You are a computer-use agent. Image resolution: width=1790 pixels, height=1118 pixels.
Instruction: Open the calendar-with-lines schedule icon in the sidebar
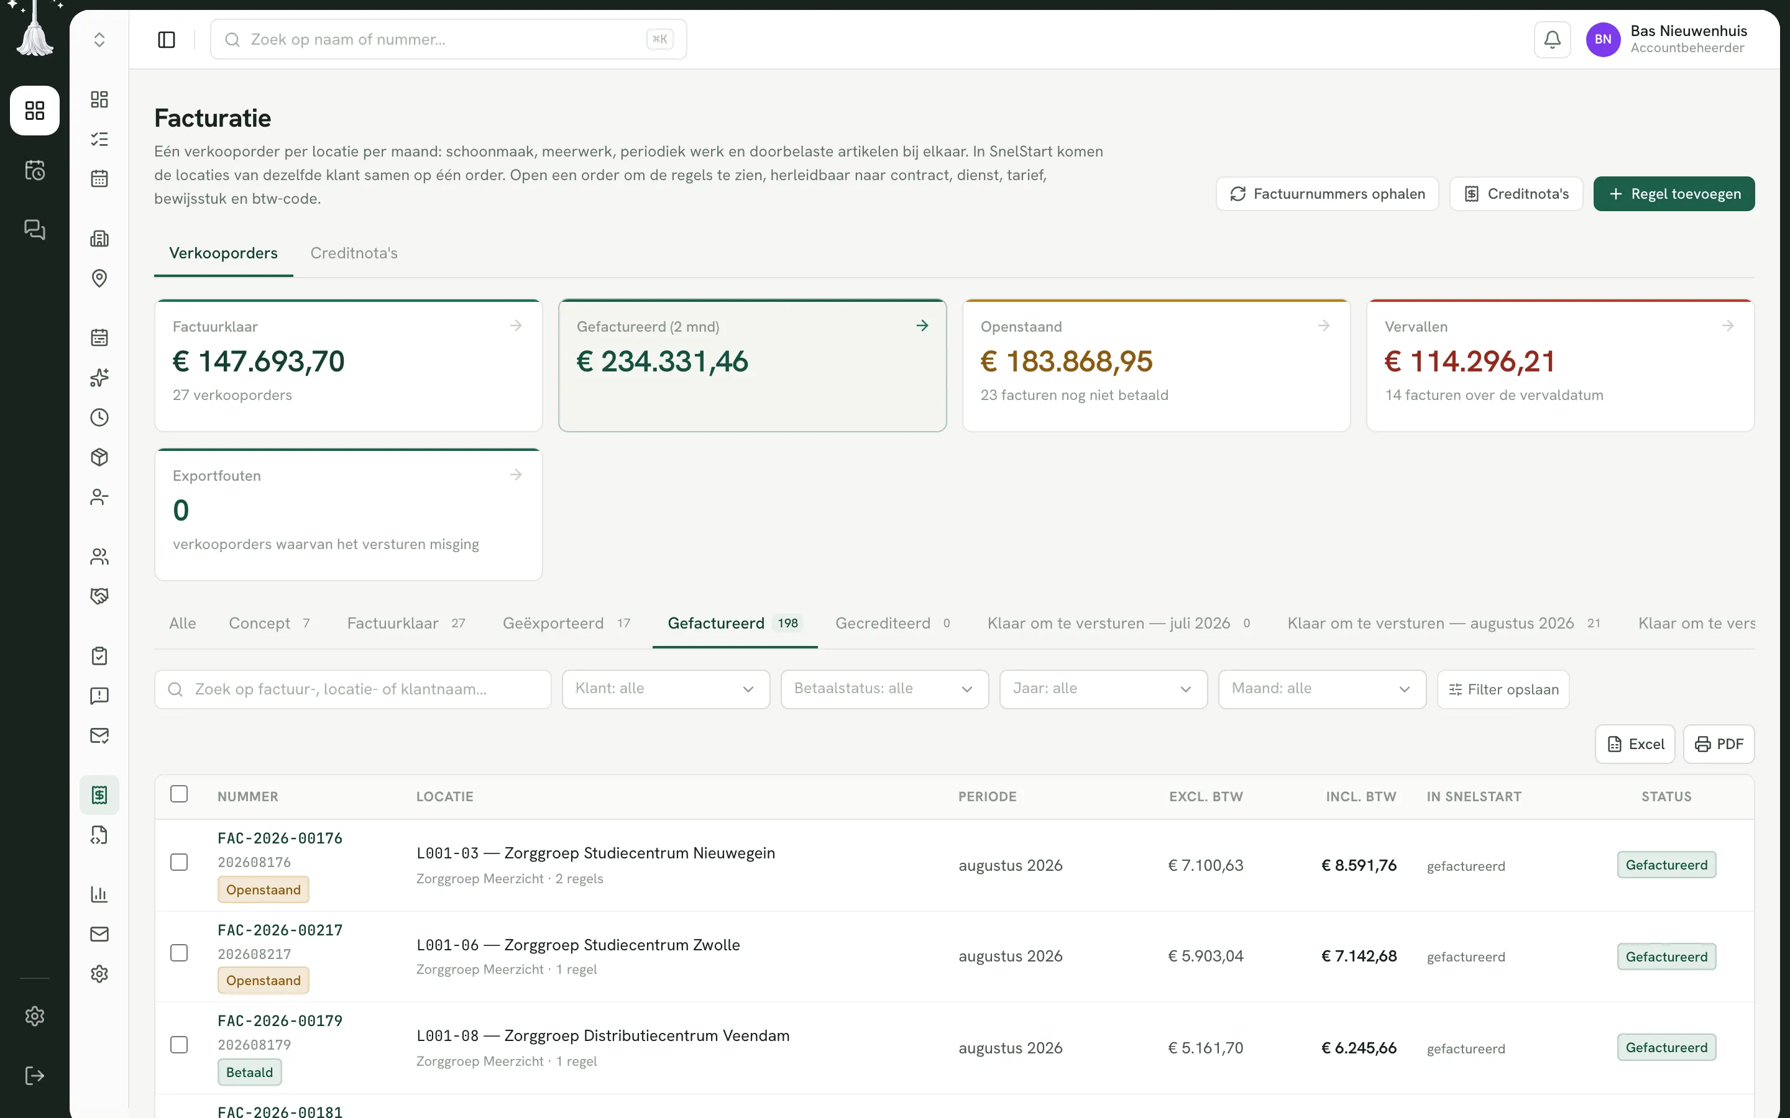99,338
